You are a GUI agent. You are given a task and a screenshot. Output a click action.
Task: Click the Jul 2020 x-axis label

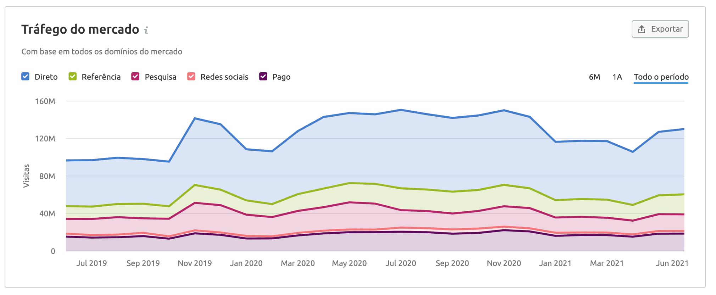pyautogui.click(x=401, y=263)
